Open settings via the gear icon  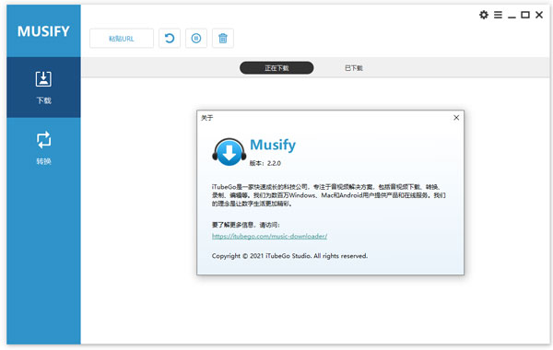[x=484, y=15]
